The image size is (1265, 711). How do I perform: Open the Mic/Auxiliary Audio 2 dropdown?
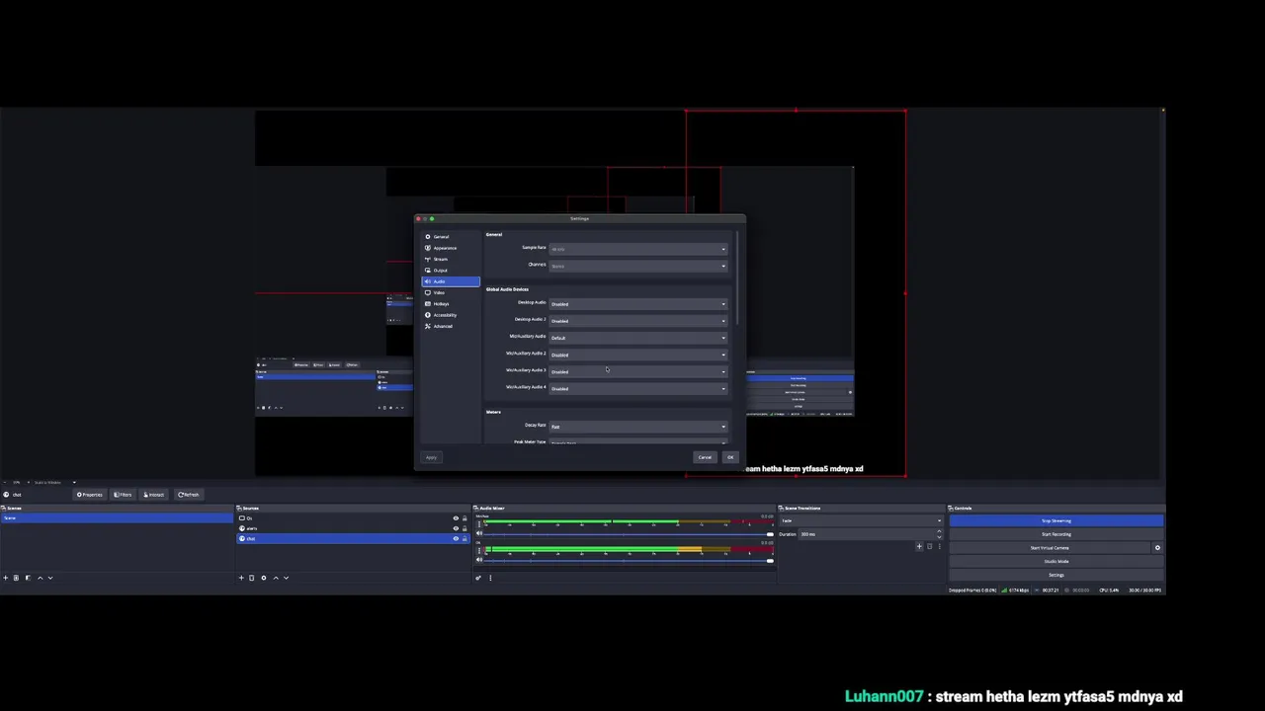638,355
